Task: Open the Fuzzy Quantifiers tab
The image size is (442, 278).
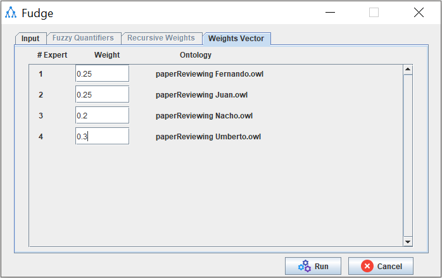Action: (83, 38)
